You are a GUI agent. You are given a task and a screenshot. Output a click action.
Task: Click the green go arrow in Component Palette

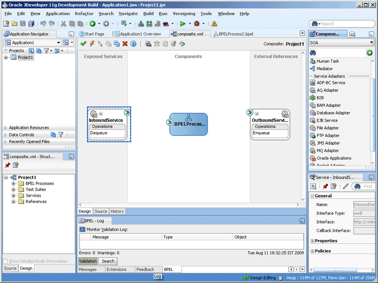point(369,53)
